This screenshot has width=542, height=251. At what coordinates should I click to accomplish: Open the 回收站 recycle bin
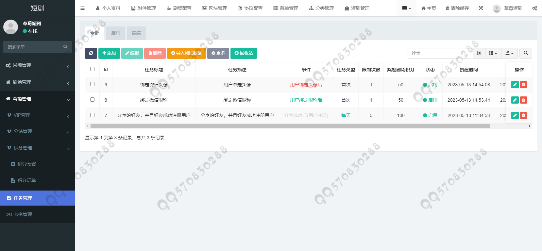pos(244,53)
